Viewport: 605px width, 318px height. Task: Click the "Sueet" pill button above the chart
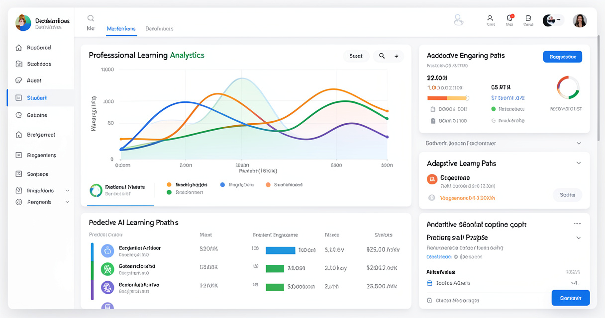coord(356,56)
